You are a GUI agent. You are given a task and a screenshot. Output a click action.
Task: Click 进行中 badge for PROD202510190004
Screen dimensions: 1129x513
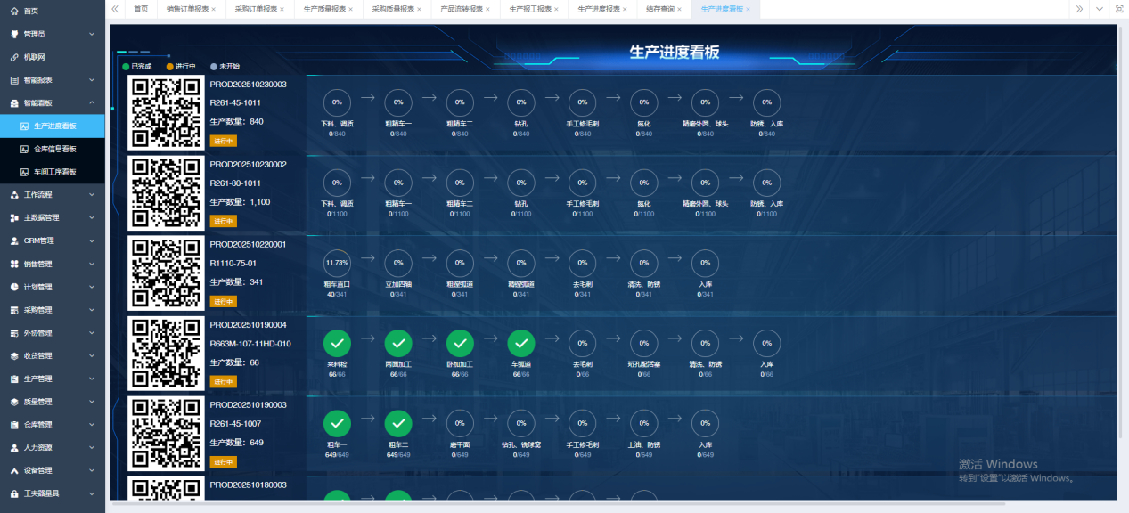coord(223,381)
